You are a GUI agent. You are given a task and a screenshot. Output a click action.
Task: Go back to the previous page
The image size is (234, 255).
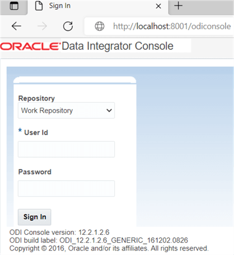click(16, 26)
